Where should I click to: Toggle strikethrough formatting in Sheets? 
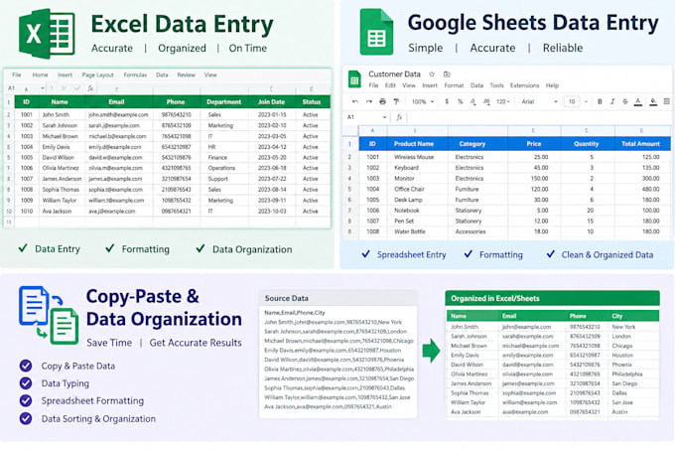[625, 101]
